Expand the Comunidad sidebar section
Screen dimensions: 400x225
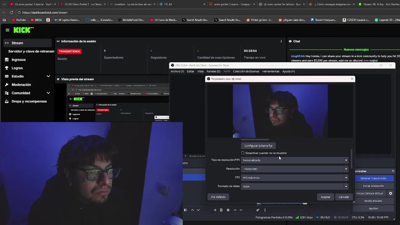[x=48, y=93]
